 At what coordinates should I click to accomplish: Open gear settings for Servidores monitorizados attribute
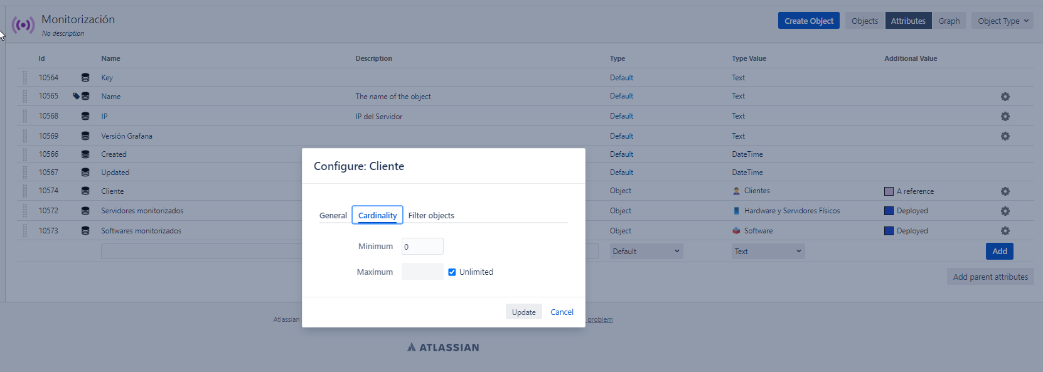click(x=1005, y=211)
